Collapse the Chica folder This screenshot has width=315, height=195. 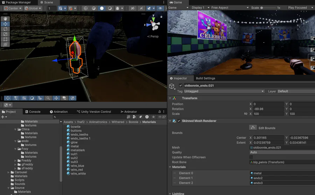coord(15,129)
